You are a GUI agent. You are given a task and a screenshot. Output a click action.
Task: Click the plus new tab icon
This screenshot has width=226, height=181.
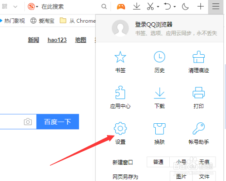(x=201, y=7)
